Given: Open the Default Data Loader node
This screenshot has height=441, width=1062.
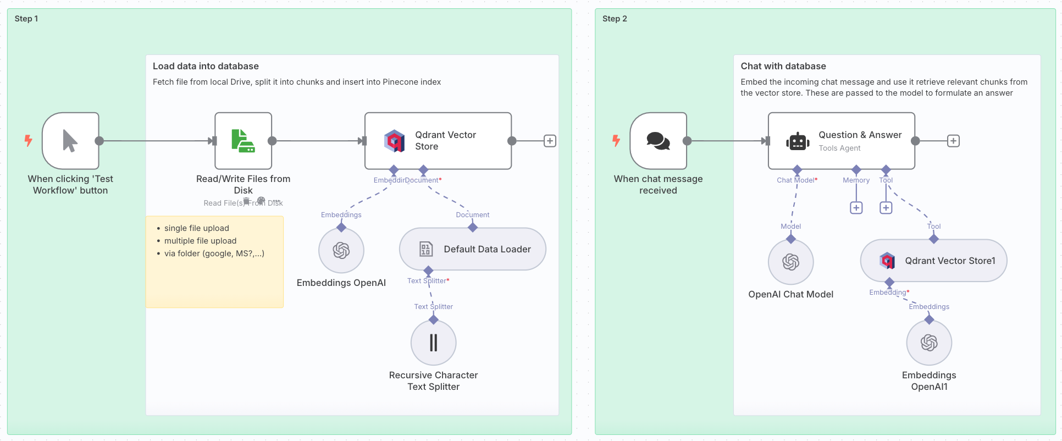Looking at the screenshot, I should [x=473, y=249].
